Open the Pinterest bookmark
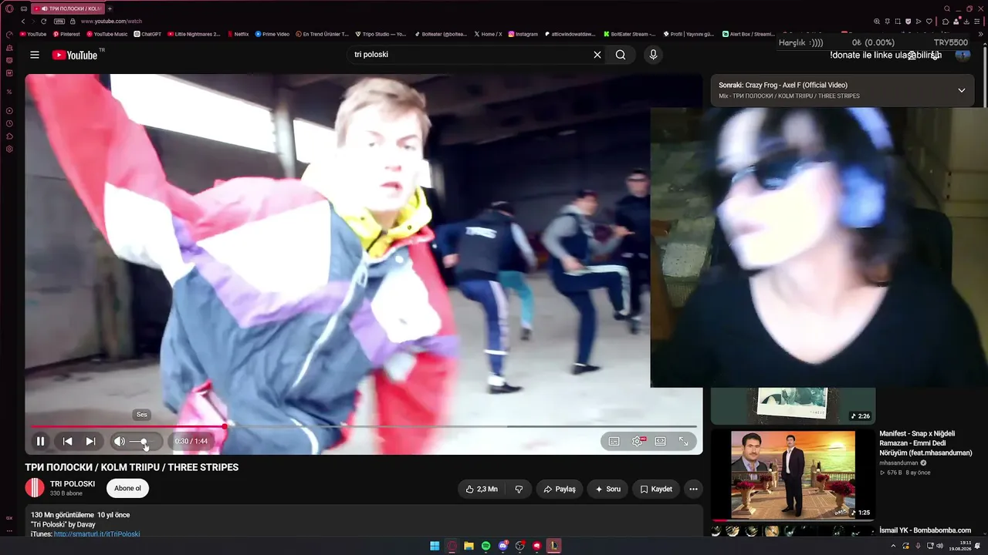The width and height of the screenshot is (988, 555). 66,34
